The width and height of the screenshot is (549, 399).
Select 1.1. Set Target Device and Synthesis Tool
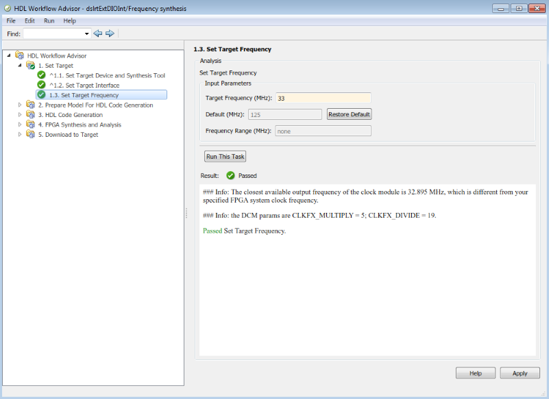107,75
